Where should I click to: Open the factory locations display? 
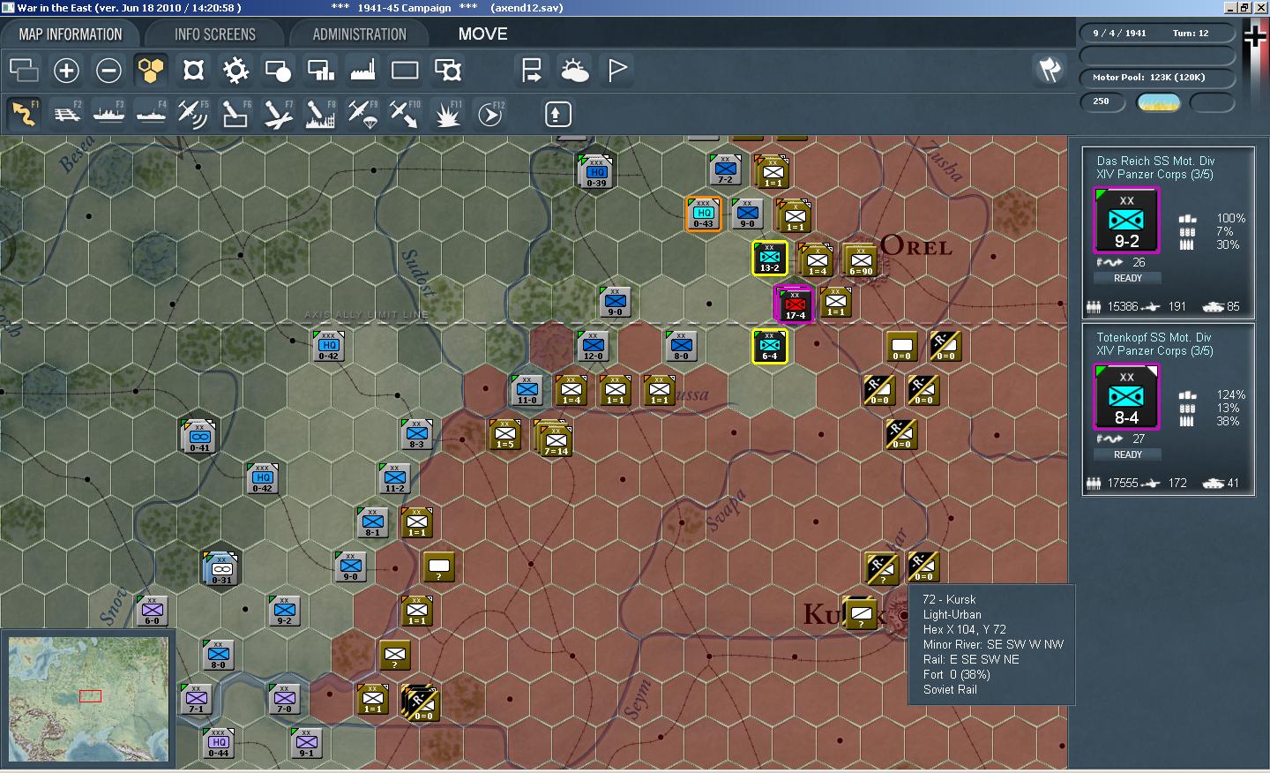(x=362, y=70)
